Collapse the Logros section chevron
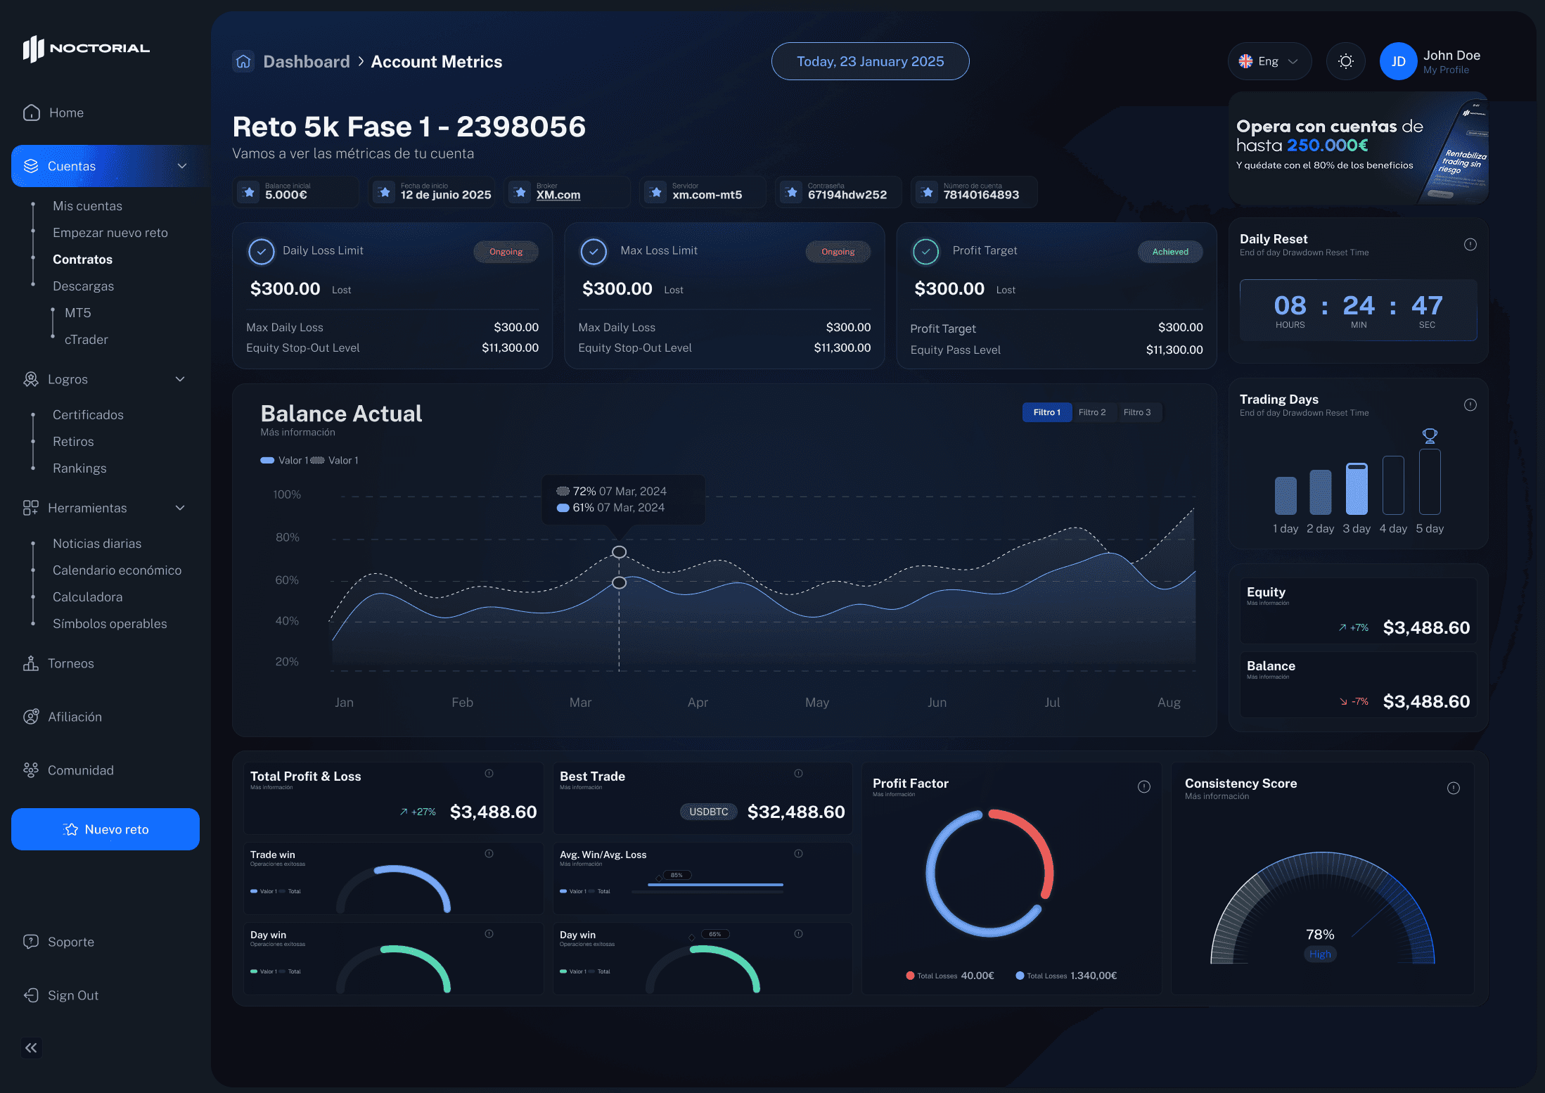Image resolution: width=1545 pixels, height=1093 pixels. [x=180, y=379]
